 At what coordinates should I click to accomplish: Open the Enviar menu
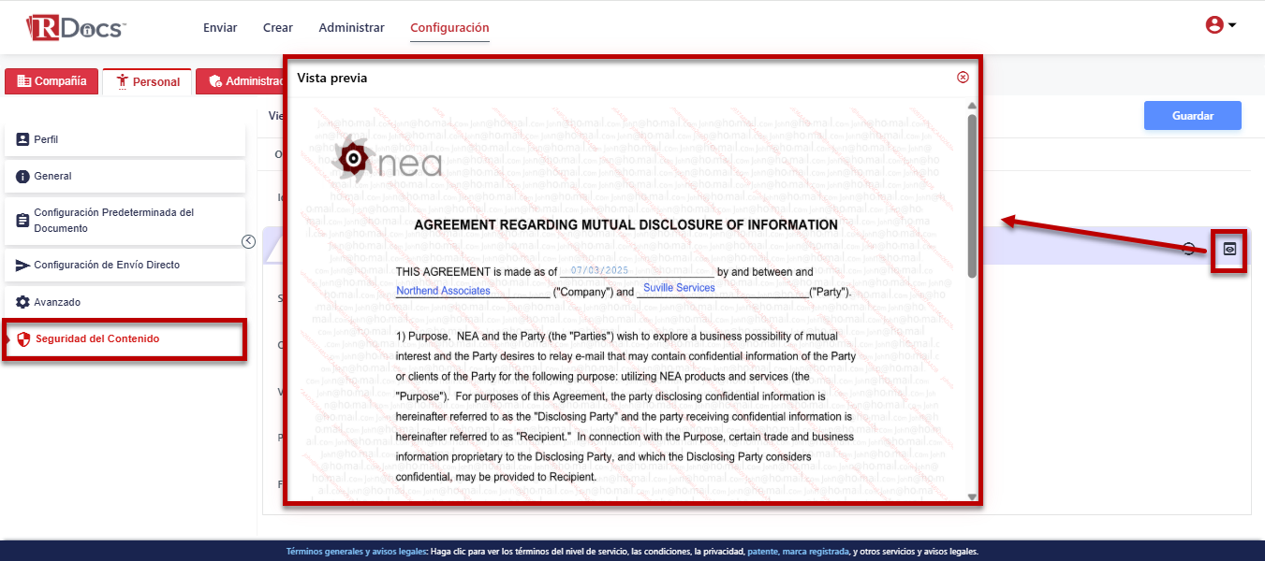(x=220, y=28)
